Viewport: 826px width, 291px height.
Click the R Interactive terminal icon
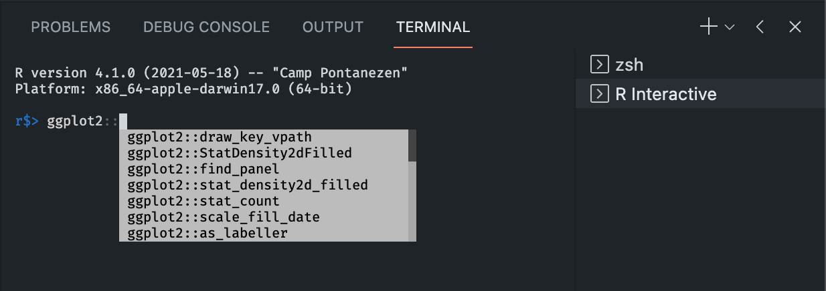click(x=599, y=94)
